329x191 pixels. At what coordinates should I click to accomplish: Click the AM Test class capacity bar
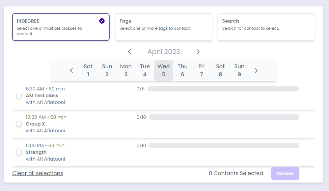(223, 89)
